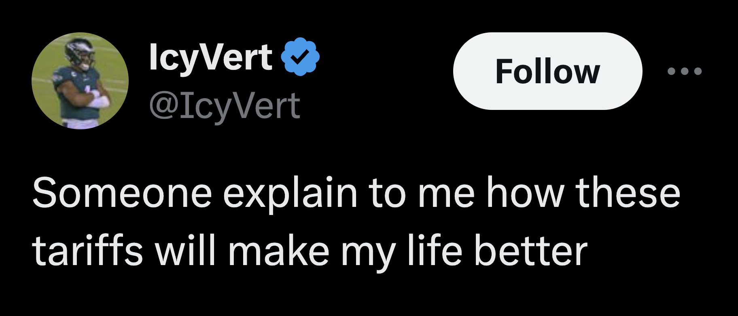Viewport: 738px width, 316px height.
Task: Open the three-dot more options menu
Action: click(x=685, y=72)
